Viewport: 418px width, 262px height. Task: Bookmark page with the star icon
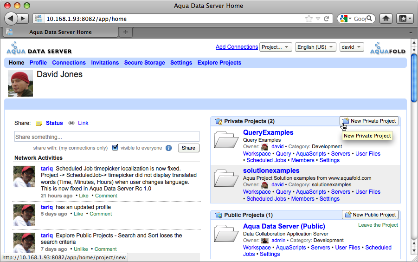coord(309,19)
